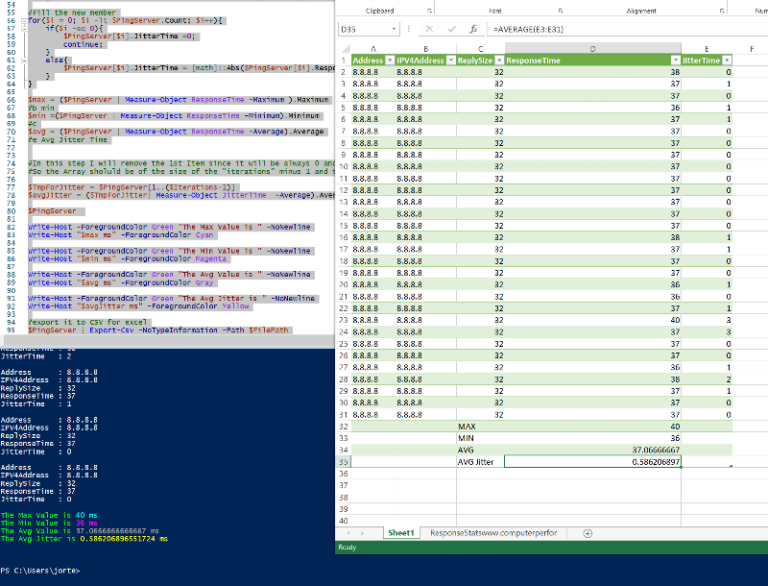Open the Name Box dropdown arrow
Viewport: 768px width, 586px height.
396,29
